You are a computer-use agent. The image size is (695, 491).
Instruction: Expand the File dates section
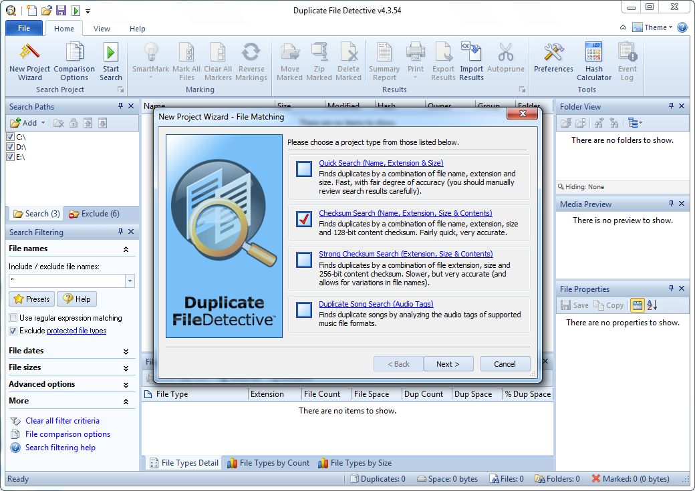point(126,351)
